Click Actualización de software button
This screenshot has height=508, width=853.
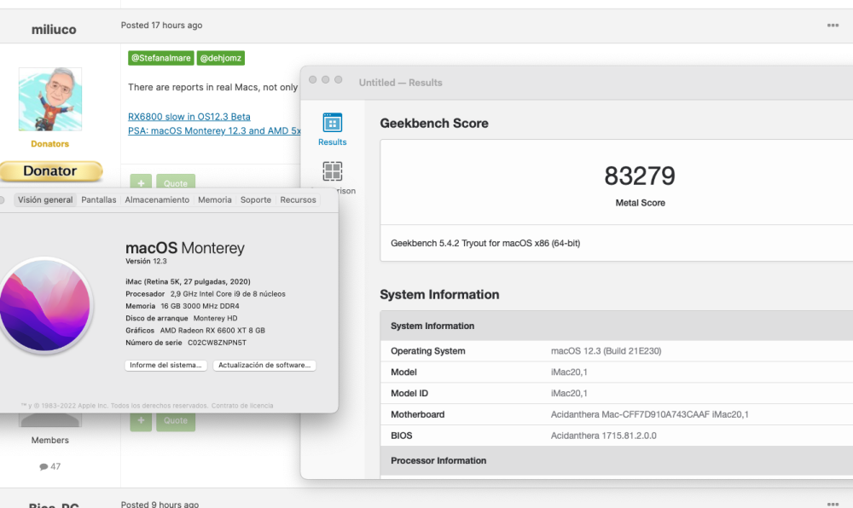[264, 365]
